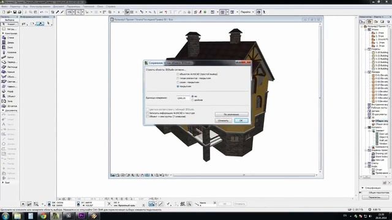Image resolution: width=392 pixels, height=220 pixels.
Task: Click the 'По умолчанию' button in dialog
Action: coord(232,114)
